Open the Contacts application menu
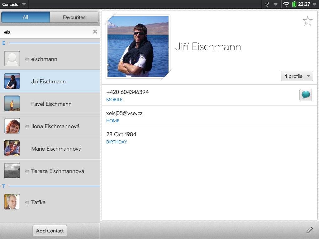Viewport: 319px width, 239px height. coord(14,4)
